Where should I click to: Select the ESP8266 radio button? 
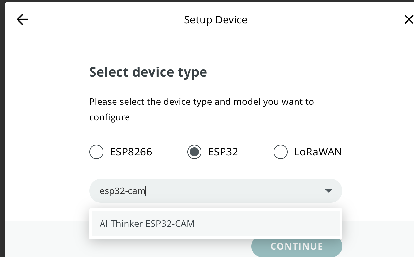[x=96, y=152]
